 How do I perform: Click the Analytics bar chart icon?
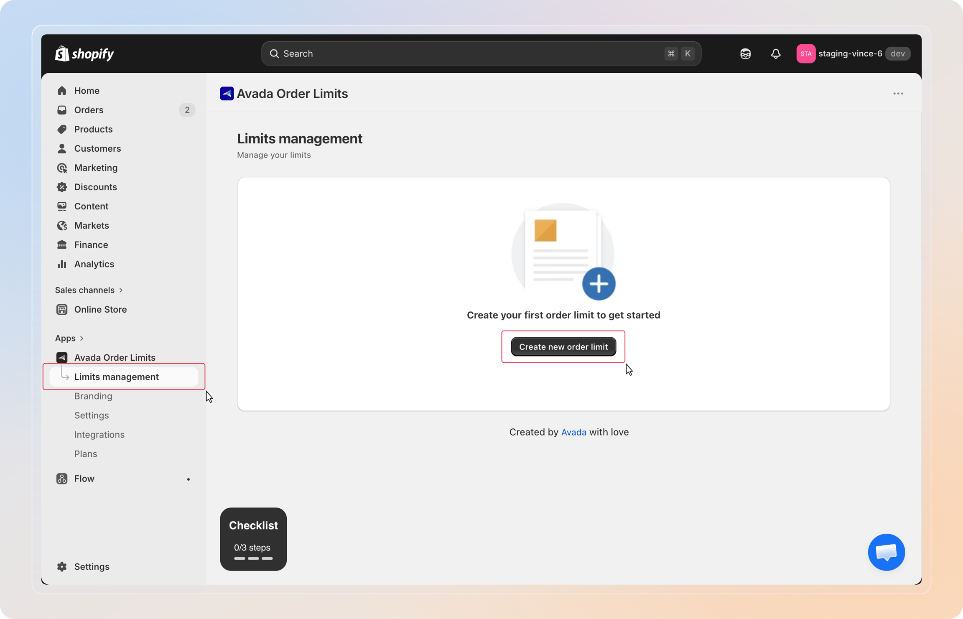tap(62, 264)
